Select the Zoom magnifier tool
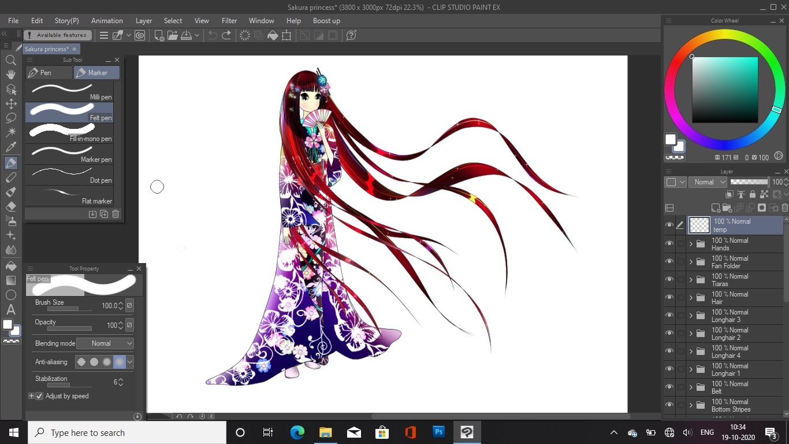Screen dimensions: 789x444 pos(10,60)
